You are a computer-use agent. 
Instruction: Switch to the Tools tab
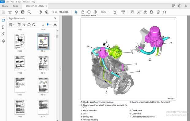point(15,6)
